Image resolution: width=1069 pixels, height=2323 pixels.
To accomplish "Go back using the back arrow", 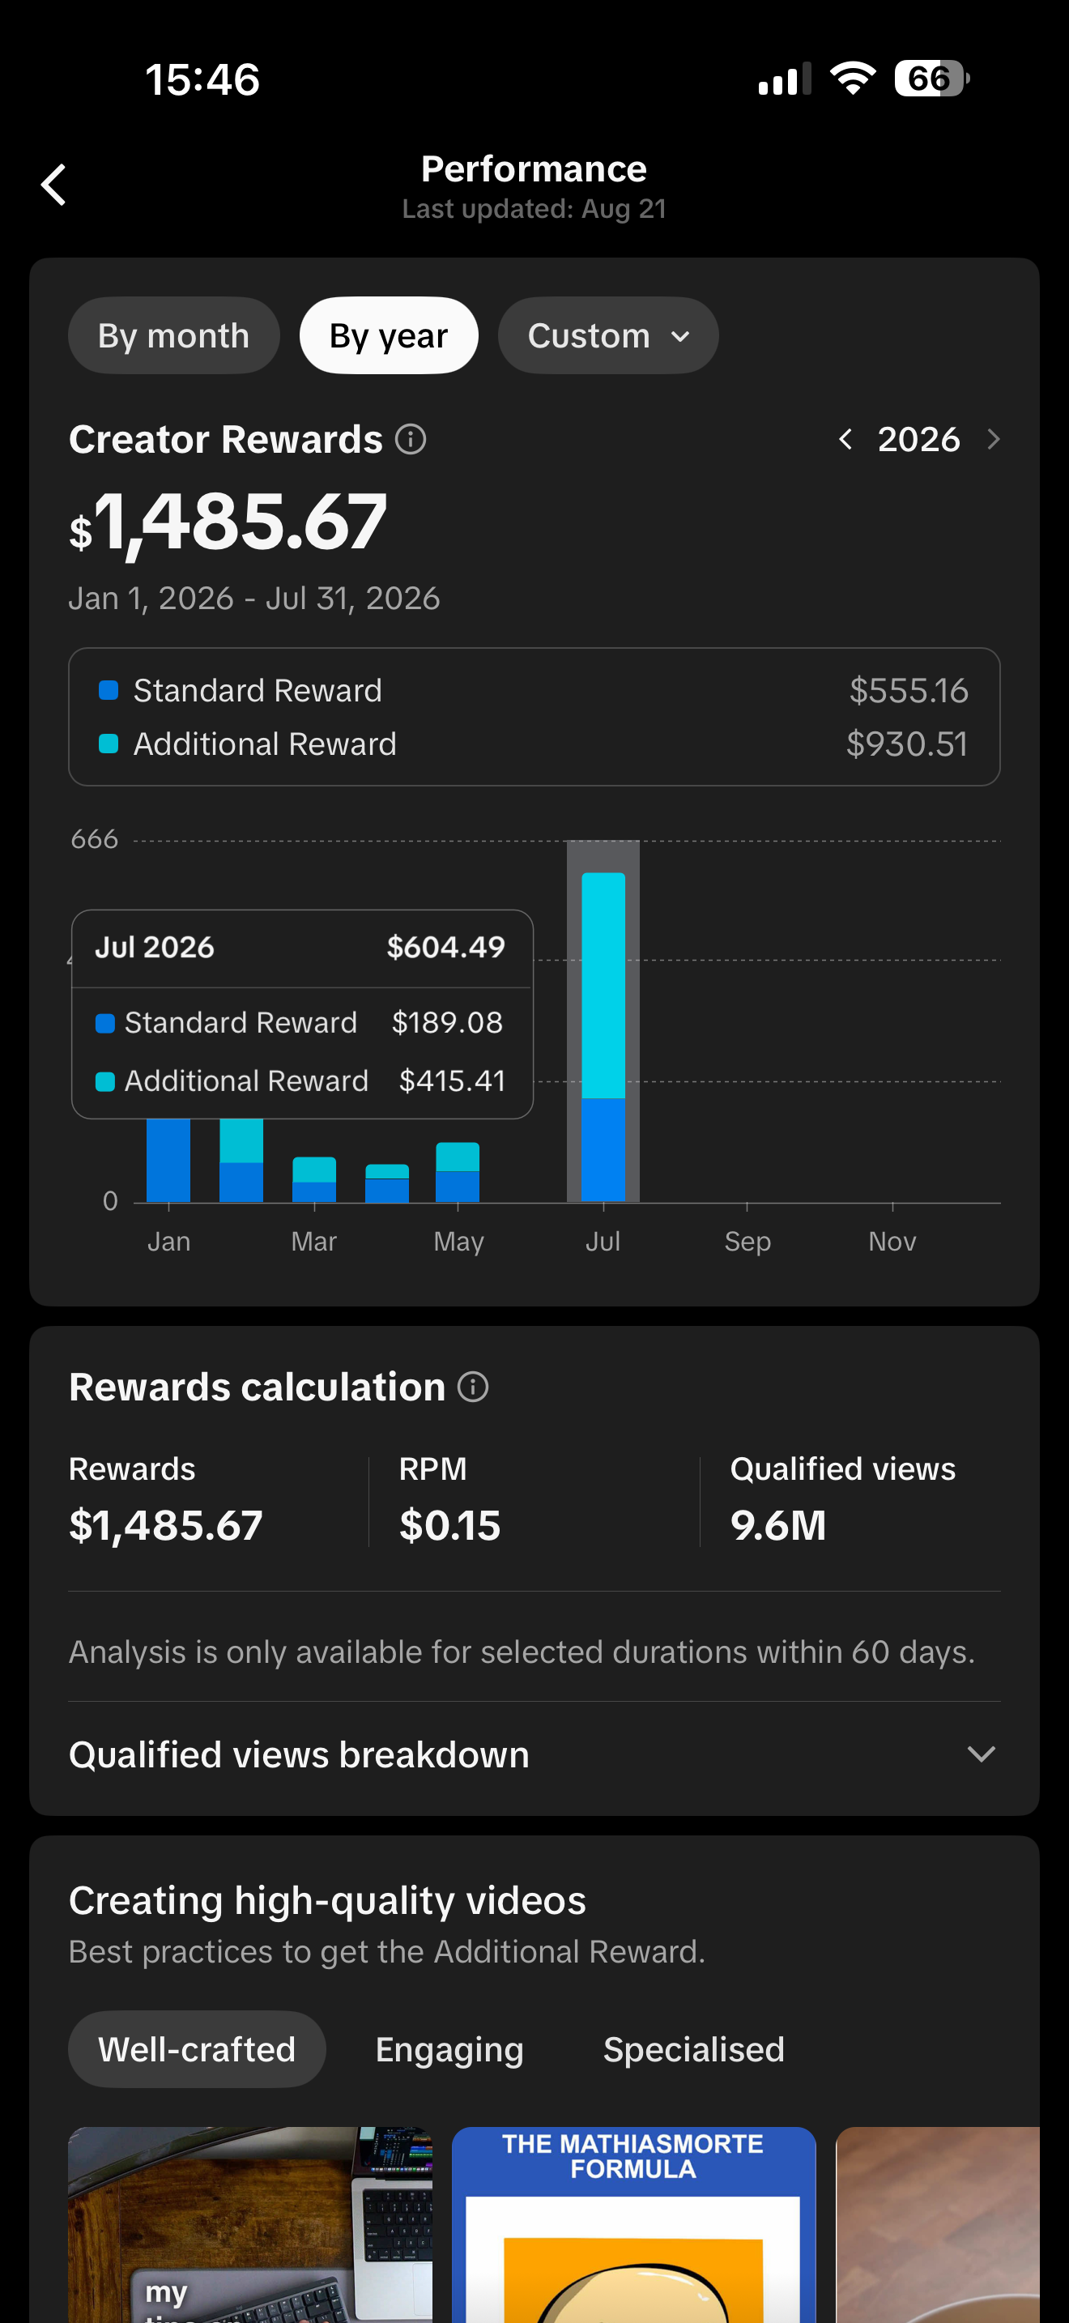I will click(x=54, y=185).
